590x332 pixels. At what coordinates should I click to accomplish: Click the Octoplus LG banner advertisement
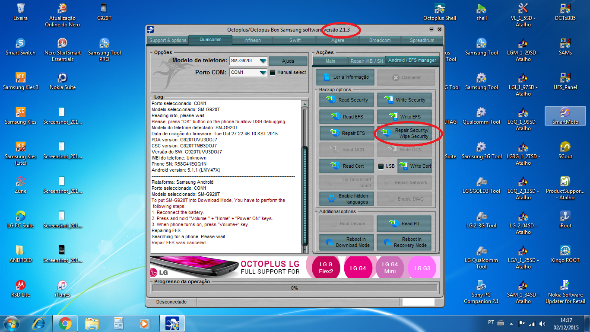pyautogui.click(x=295, y=267)
